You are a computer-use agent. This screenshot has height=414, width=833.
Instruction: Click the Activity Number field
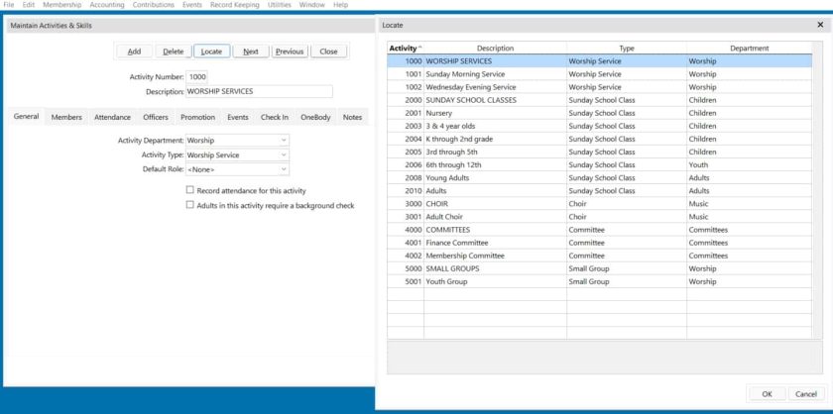coord(197,77)
